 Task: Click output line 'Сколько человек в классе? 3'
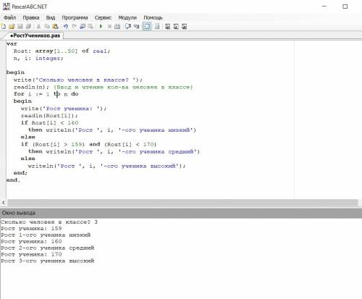coord(49,222)
